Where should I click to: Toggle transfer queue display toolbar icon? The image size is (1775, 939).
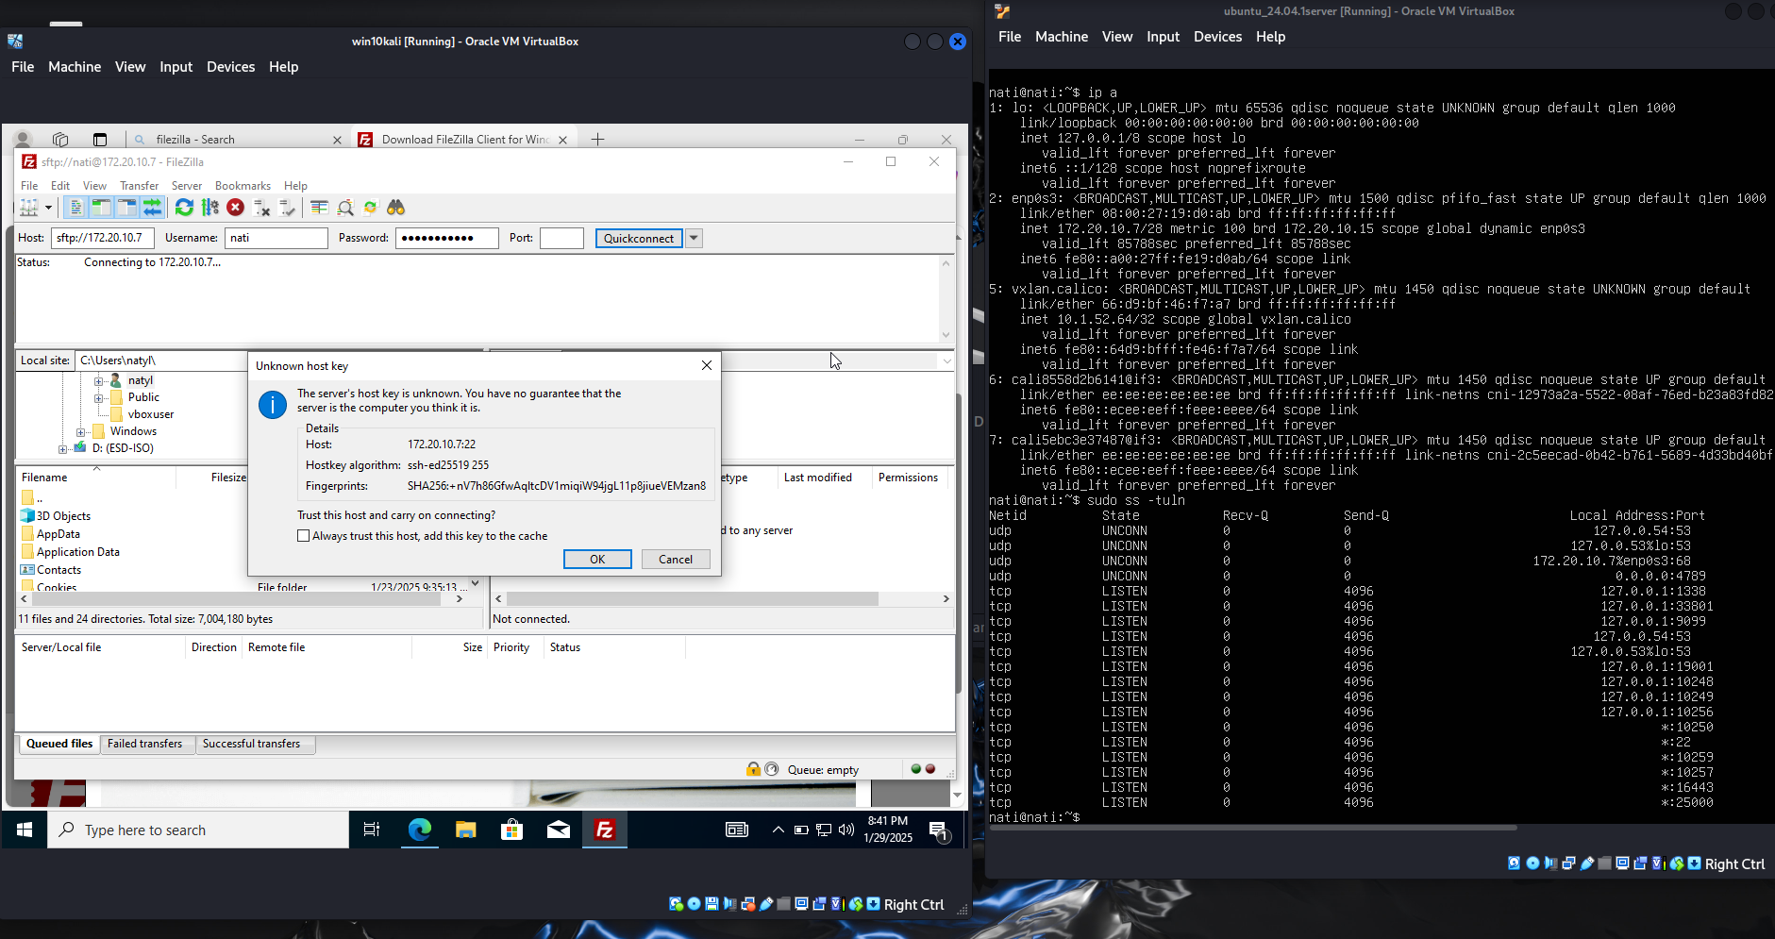tap(152, 208)
